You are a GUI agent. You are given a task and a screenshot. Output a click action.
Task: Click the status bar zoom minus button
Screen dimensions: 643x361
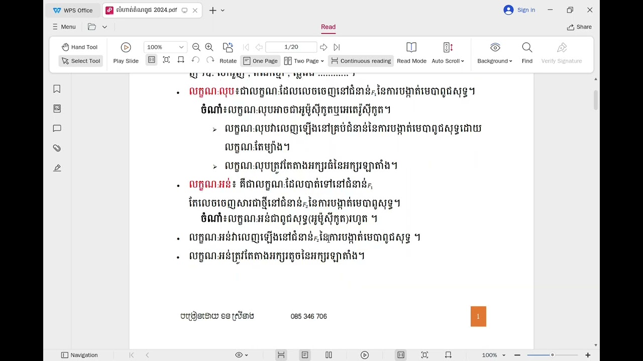517,355
